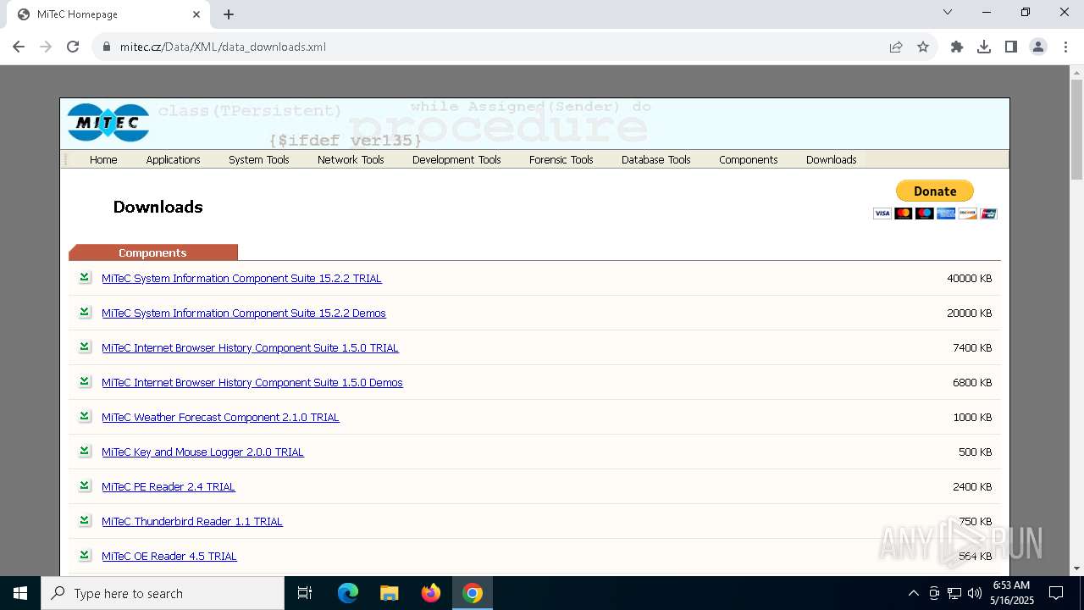Download Weather Forecast Component 2.1.0 TRIAL

[220, 417]
